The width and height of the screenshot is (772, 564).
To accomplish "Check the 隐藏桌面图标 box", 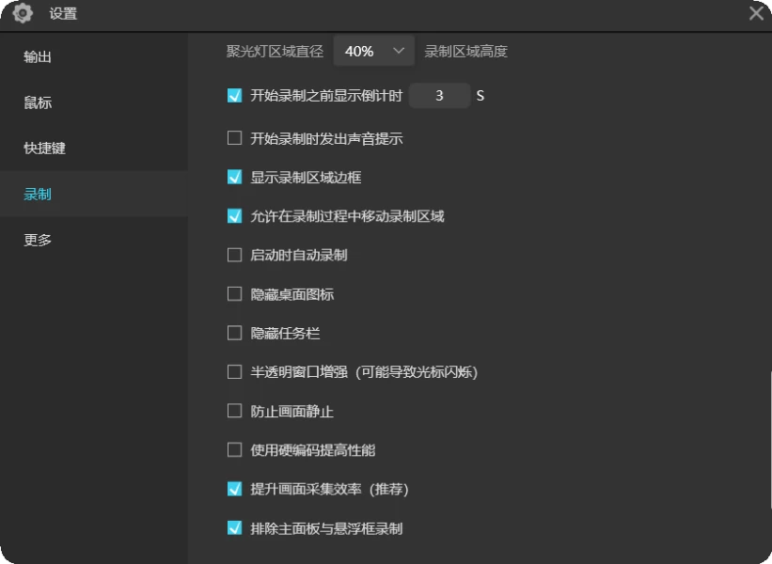I will click(235, 294).
